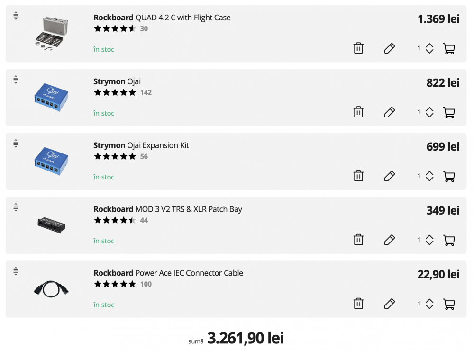Change quantity of Rockboard QUAD 4.2 C

click(x=429, y=48)
